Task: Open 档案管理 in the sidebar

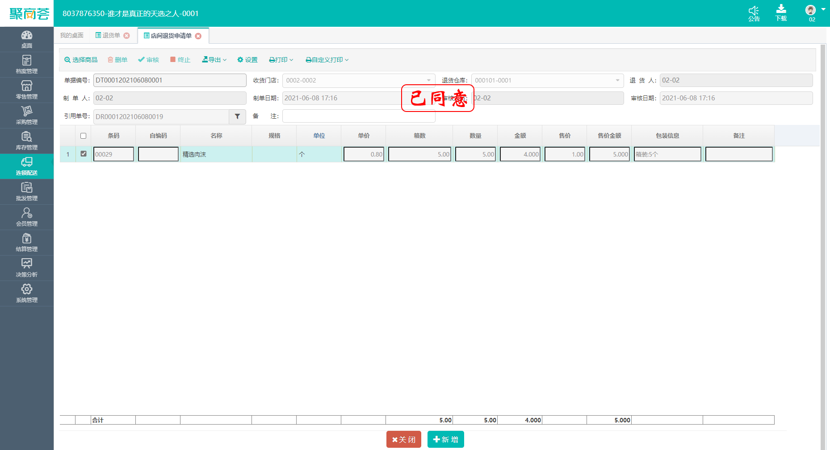Action: point(27,65)
